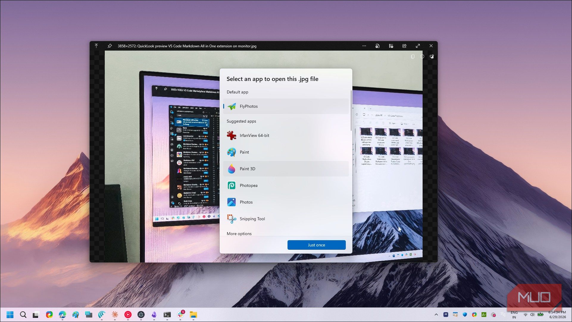Pin the QuickLook preview window
This screenshot has width=572, height=322.
110,46
